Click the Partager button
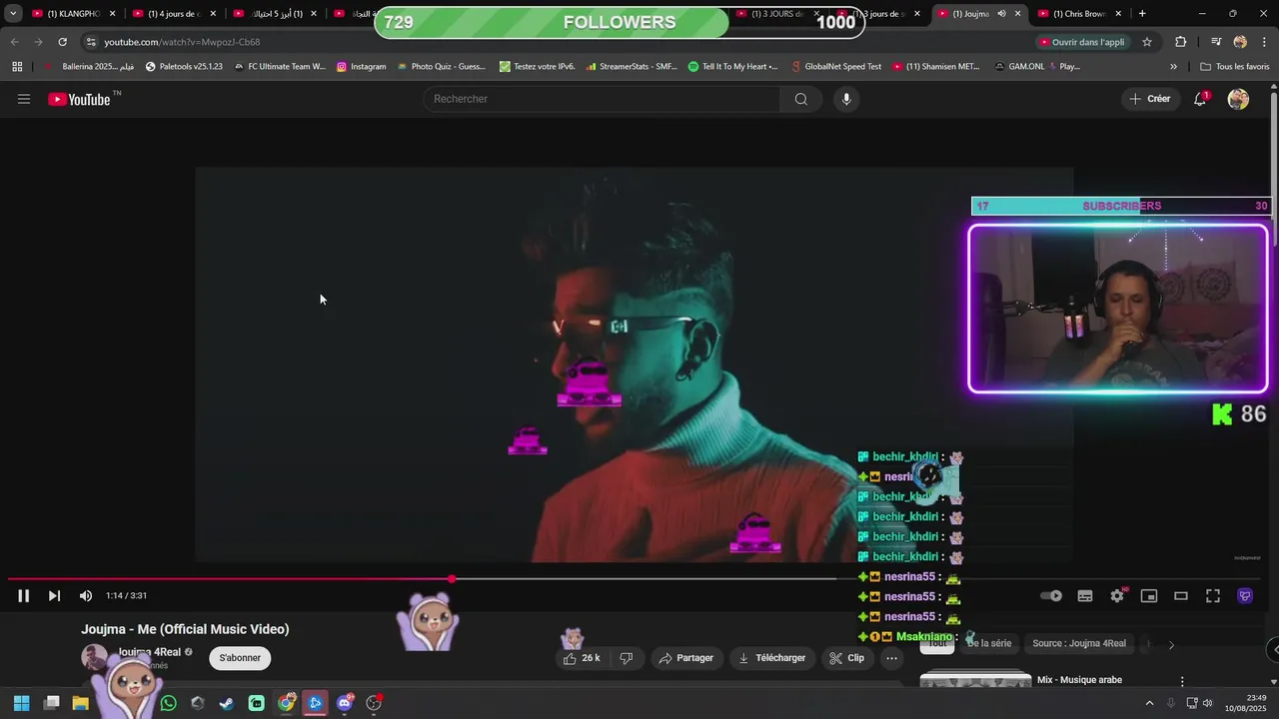Viewport: 1279px width, 719px height. (x=686, y=658)
